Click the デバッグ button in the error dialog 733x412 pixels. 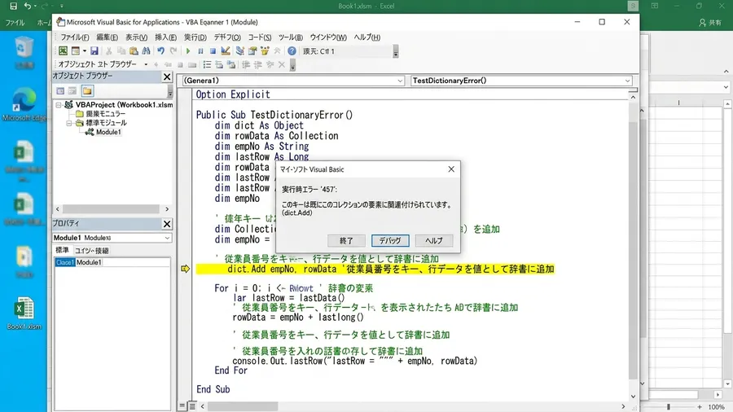[390, 240]
